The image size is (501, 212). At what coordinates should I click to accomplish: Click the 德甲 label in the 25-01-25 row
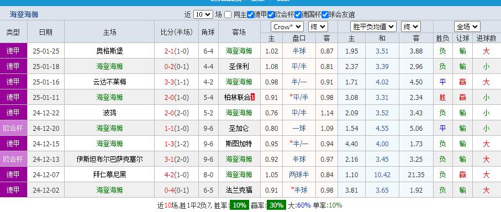pos(13,51)
